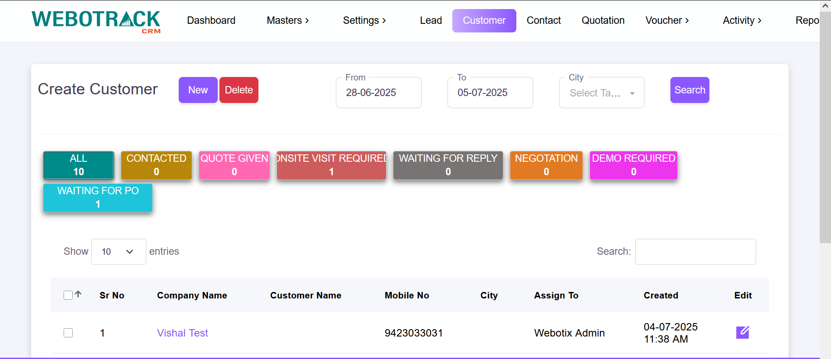
Task: Filter by the teal ALL status tile
Action: click(79, 165)
